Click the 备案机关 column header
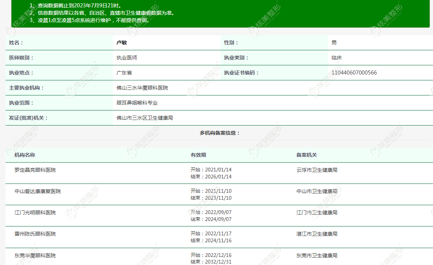 [x=307, y=155]
